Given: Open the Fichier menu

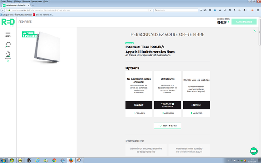Looking at the screenshot, I should click(x=3, y=1).
